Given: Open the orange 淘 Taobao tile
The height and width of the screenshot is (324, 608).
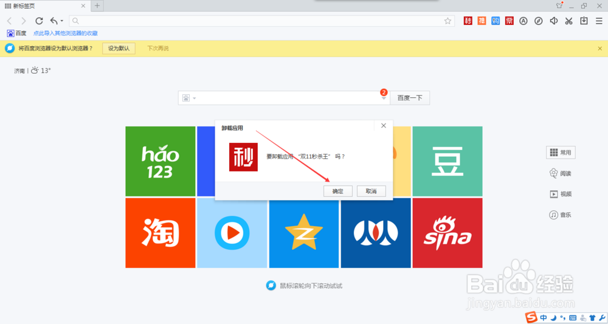Looking at the screenshot, I should (x=160, y=233).
